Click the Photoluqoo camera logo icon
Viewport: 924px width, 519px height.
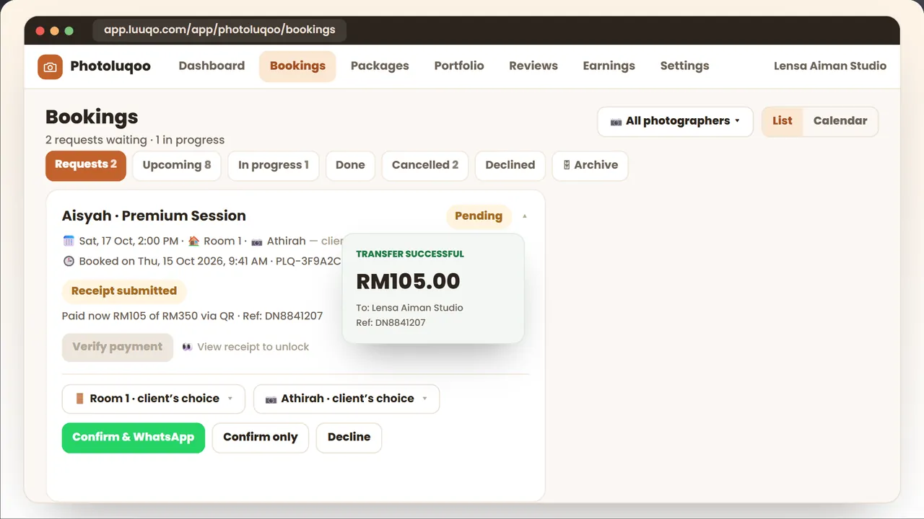[50, 66]
